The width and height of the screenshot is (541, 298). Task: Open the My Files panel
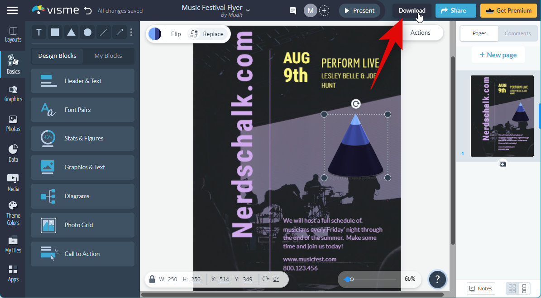click(x=13, y=245)
